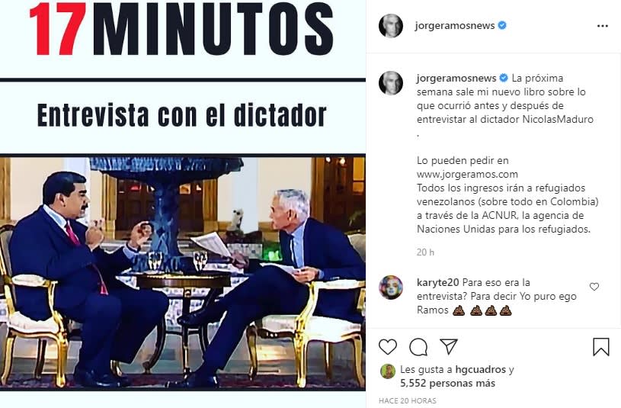Like karyte20's comment heart
The height and width of the screenshot is (408, 621).
click(594, 287)
